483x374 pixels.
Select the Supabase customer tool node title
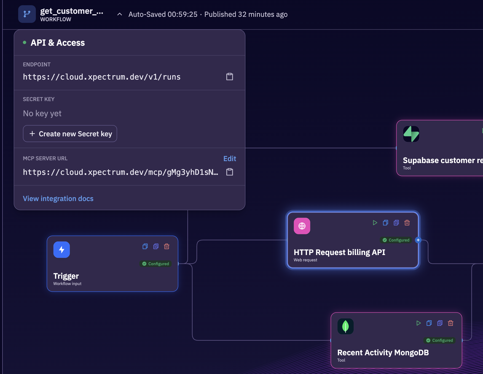[x=443, y=160]
